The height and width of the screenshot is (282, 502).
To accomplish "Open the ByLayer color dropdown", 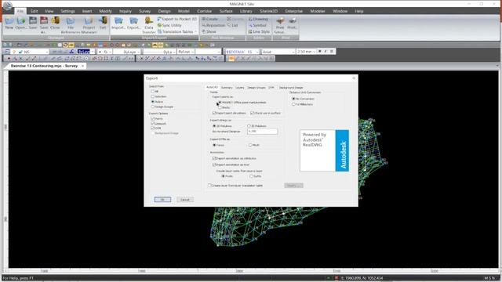I will point(93,52).
